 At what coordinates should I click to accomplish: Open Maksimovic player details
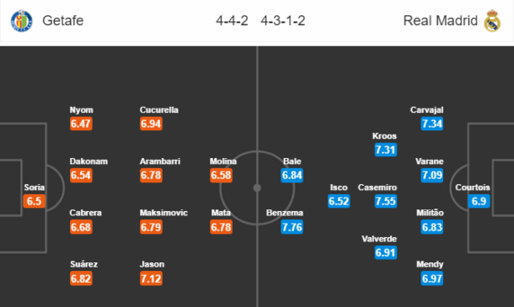click(163, 213)
